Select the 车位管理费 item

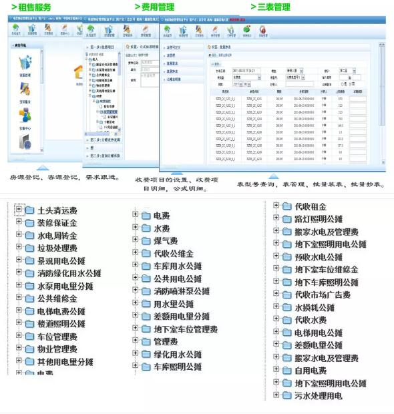[57, 337]
